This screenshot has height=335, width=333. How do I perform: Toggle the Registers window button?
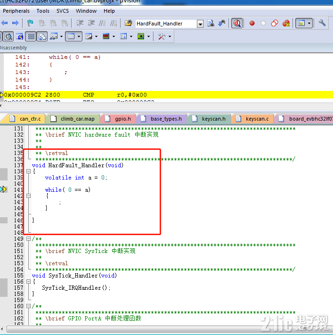31,37
